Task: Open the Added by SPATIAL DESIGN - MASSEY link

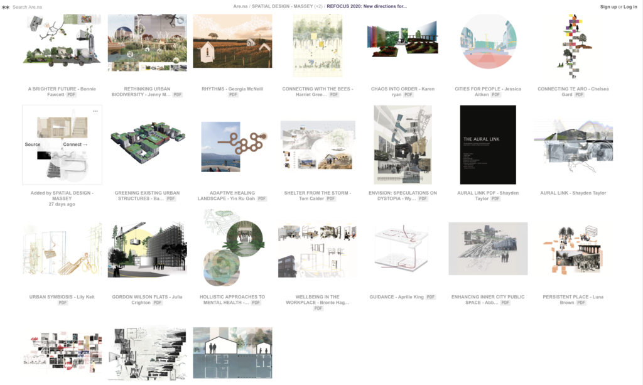Action: 62,195
